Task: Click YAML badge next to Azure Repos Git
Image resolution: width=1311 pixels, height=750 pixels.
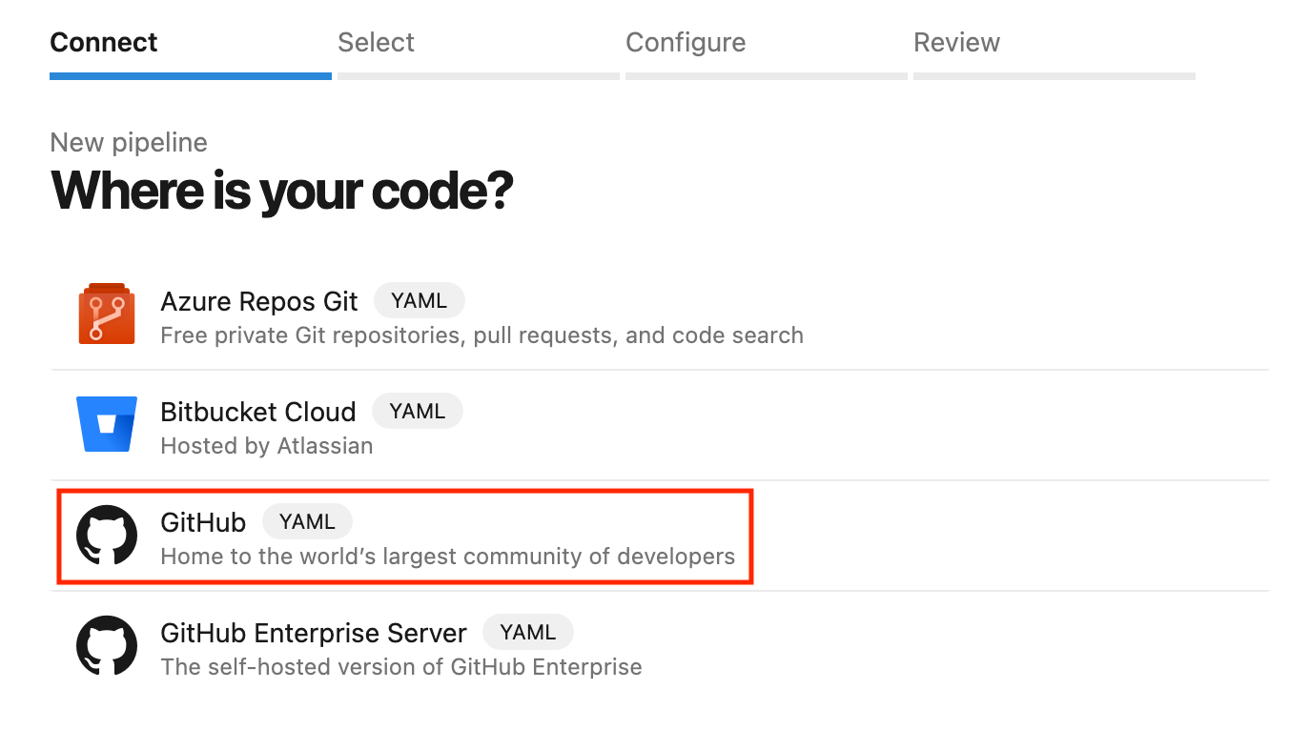Action: 419,301
